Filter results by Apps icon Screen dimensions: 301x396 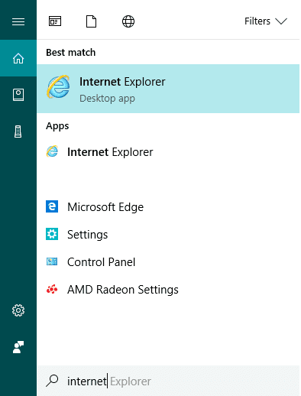click(55, 21)
